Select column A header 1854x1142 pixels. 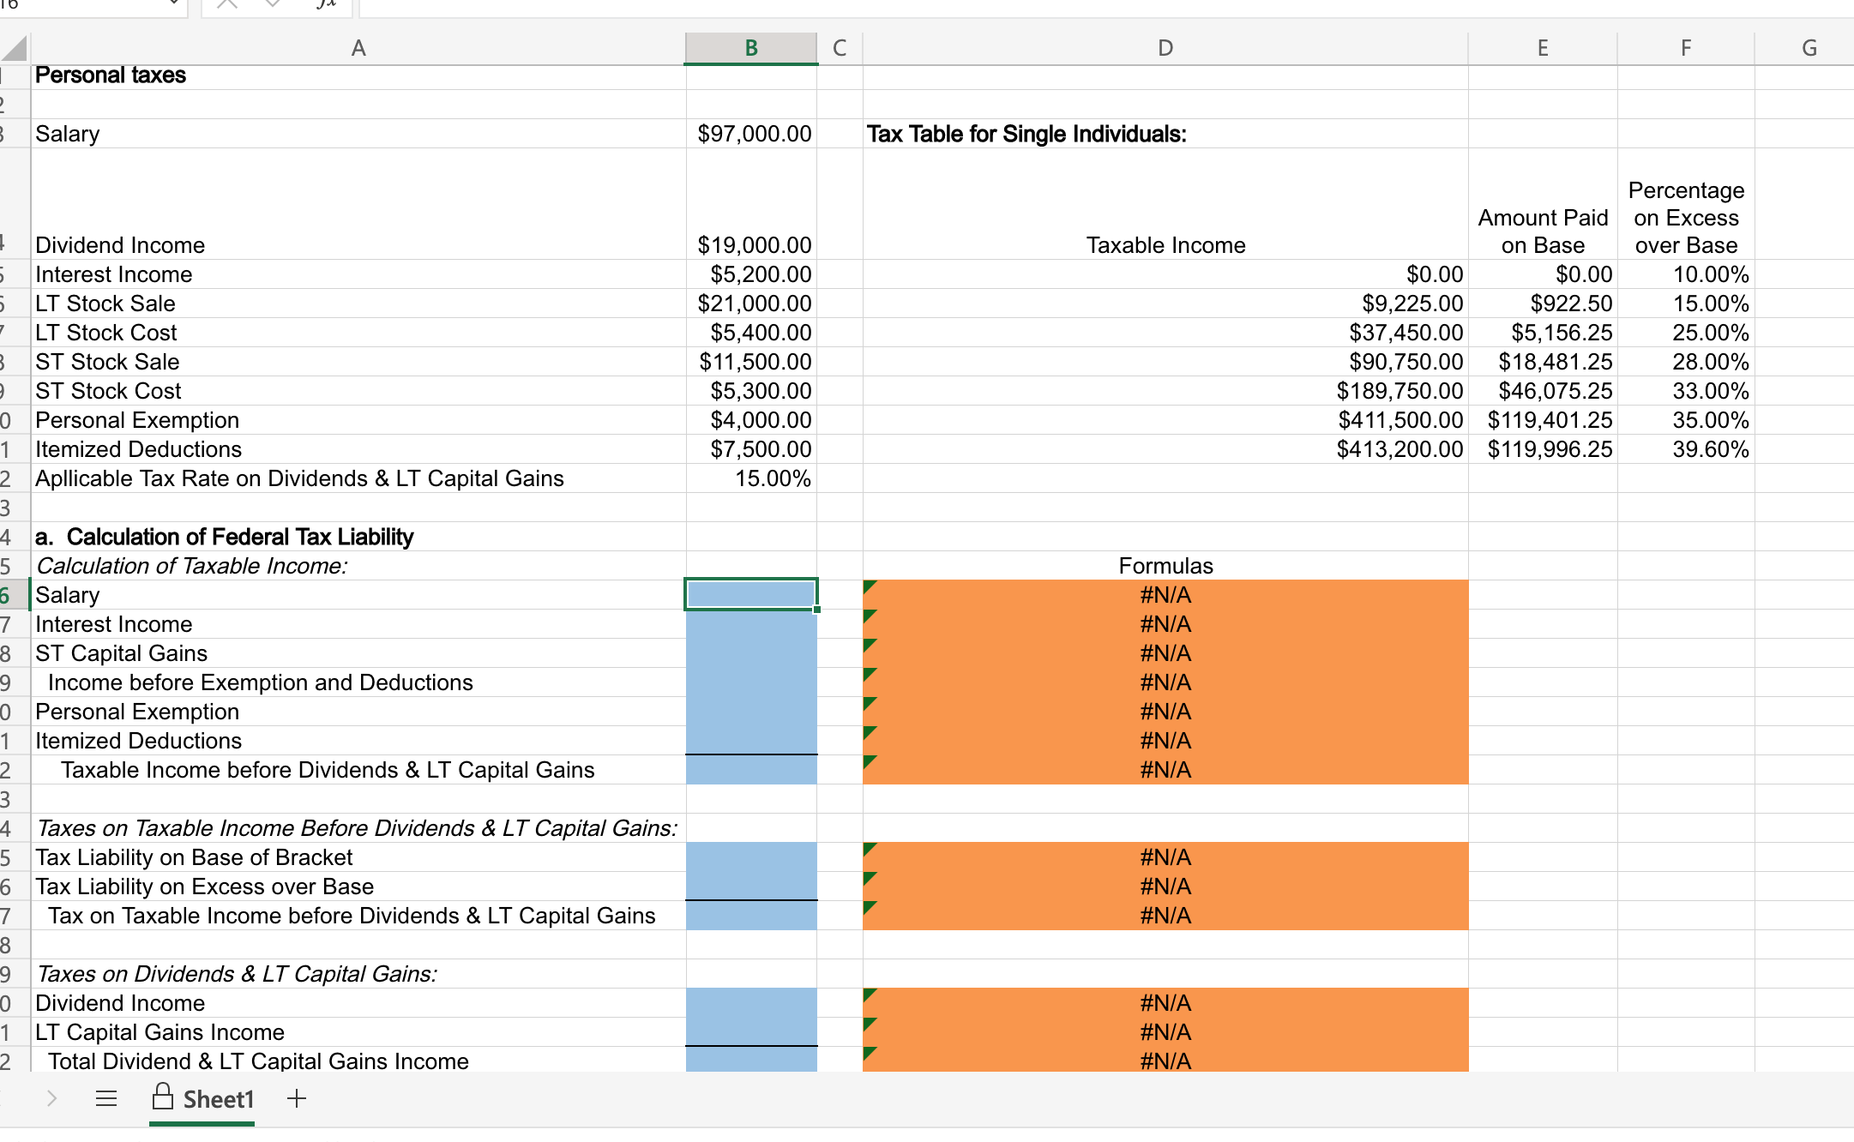point(358,48)
